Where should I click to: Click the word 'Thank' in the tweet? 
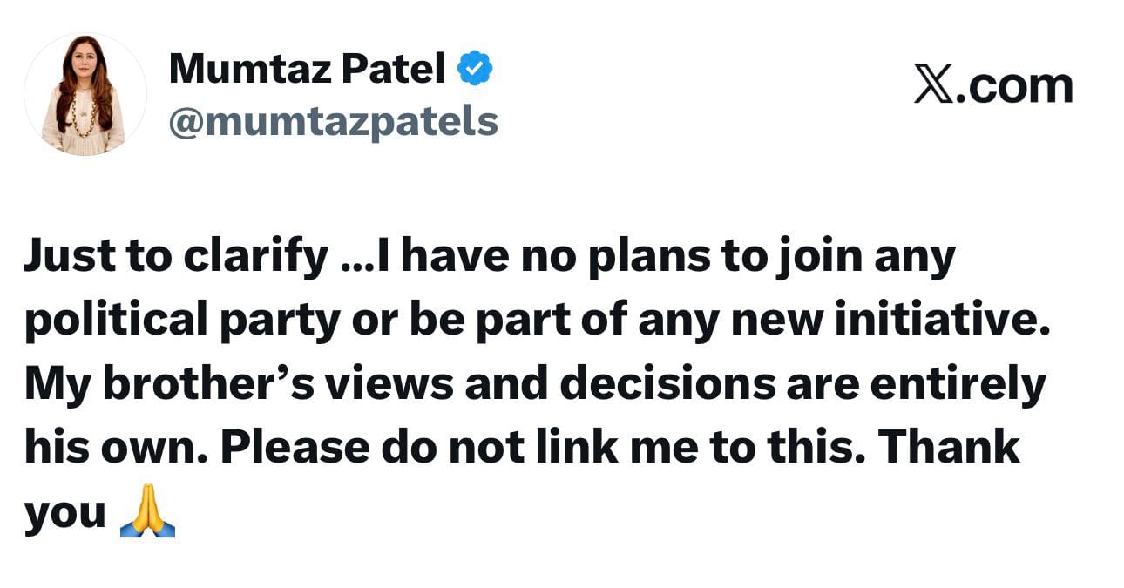click(949, 449)
